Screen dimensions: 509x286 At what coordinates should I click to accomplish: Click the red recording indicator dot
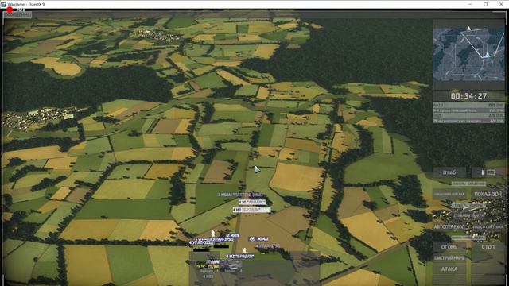pos(10,10)
